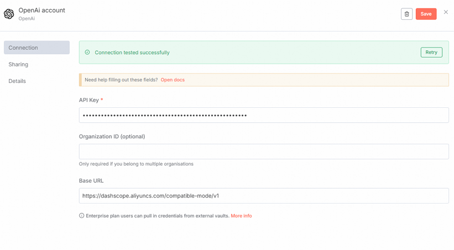
Task: Open docs link for help
Action: (173, 80)
